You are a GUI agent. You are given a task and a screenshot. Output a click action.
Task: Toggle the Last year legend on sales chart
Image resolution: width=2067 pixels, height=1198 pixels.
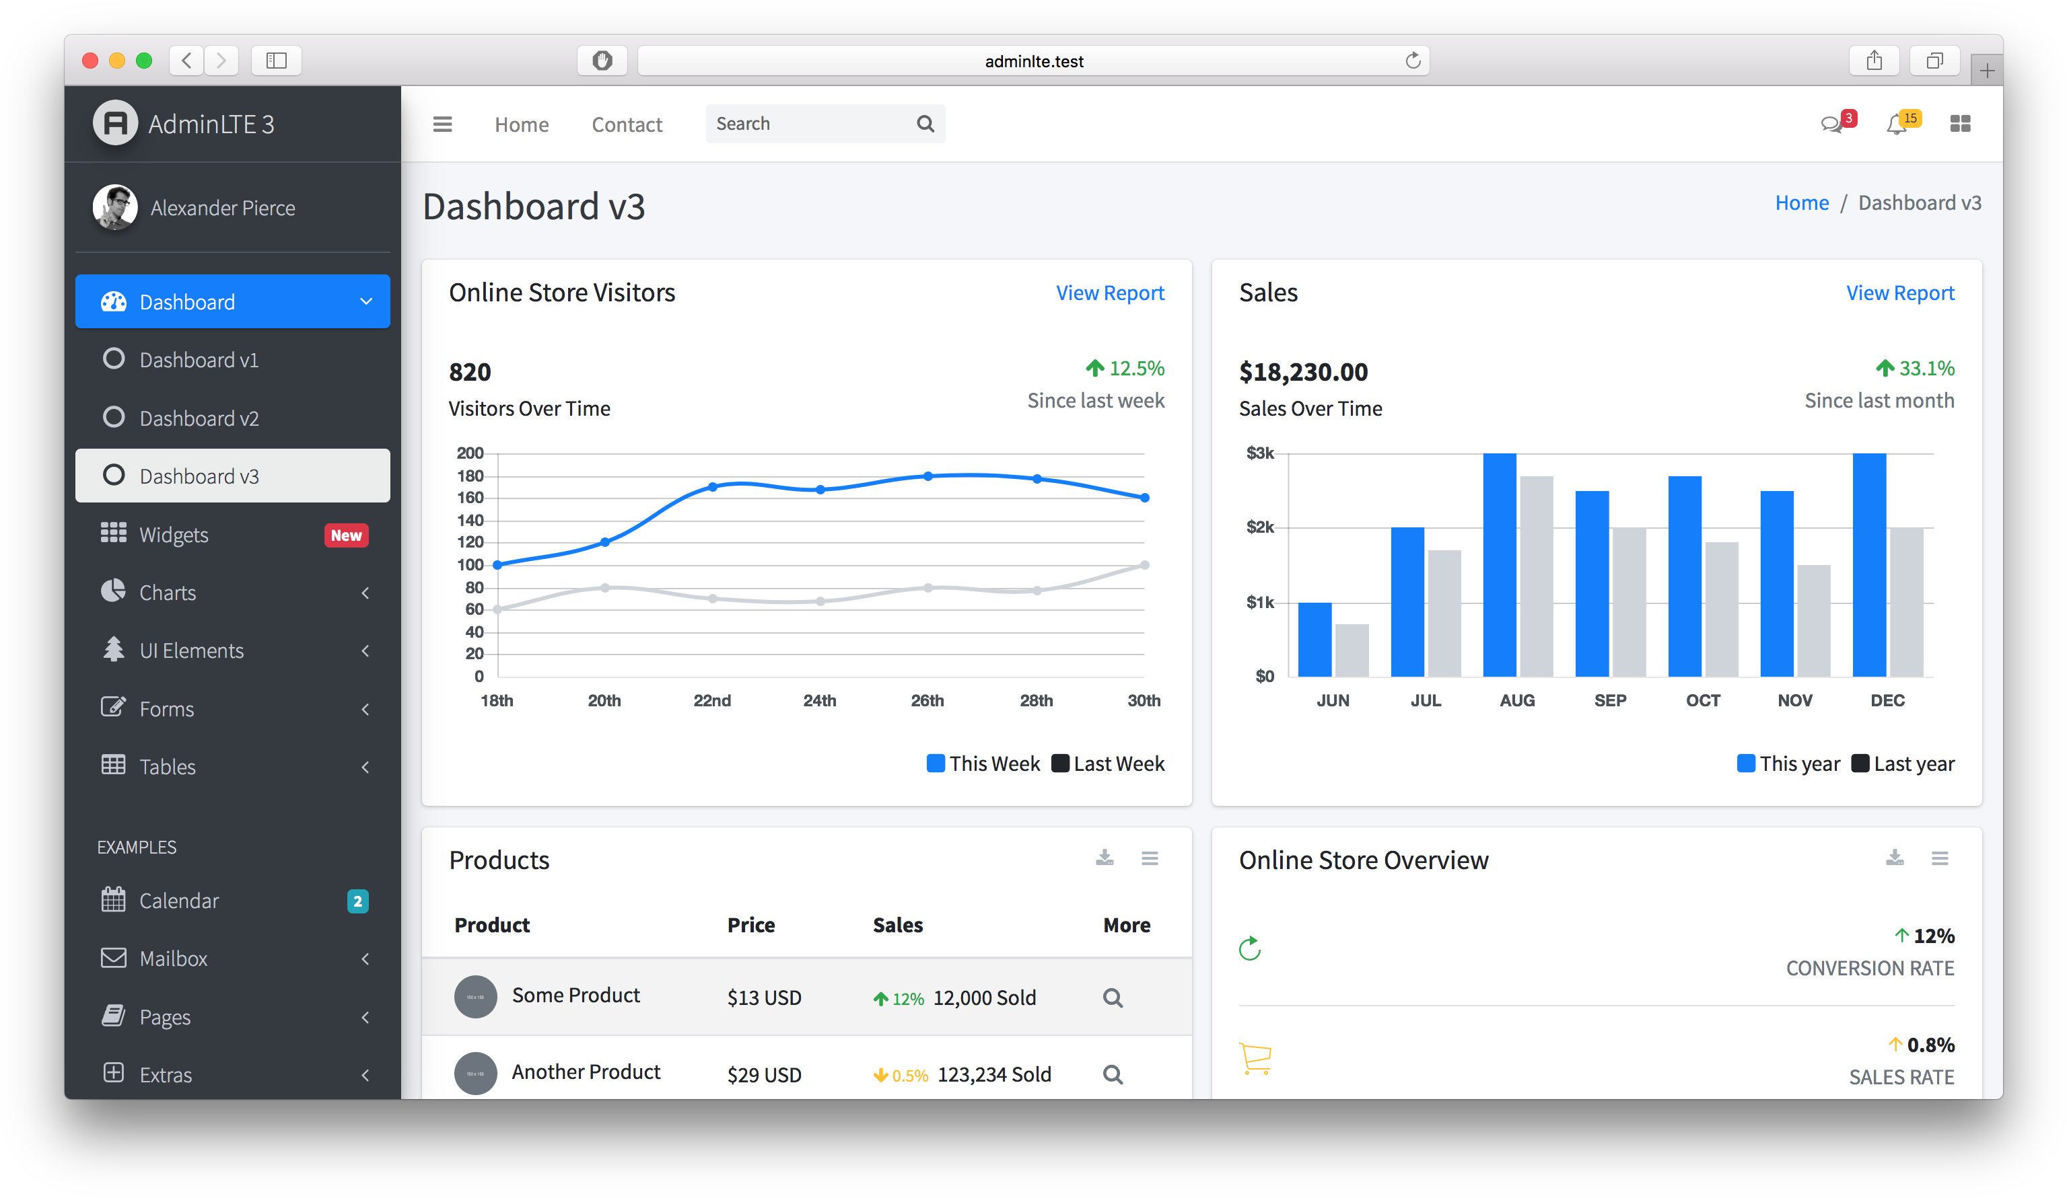(x=1903, y=763)
